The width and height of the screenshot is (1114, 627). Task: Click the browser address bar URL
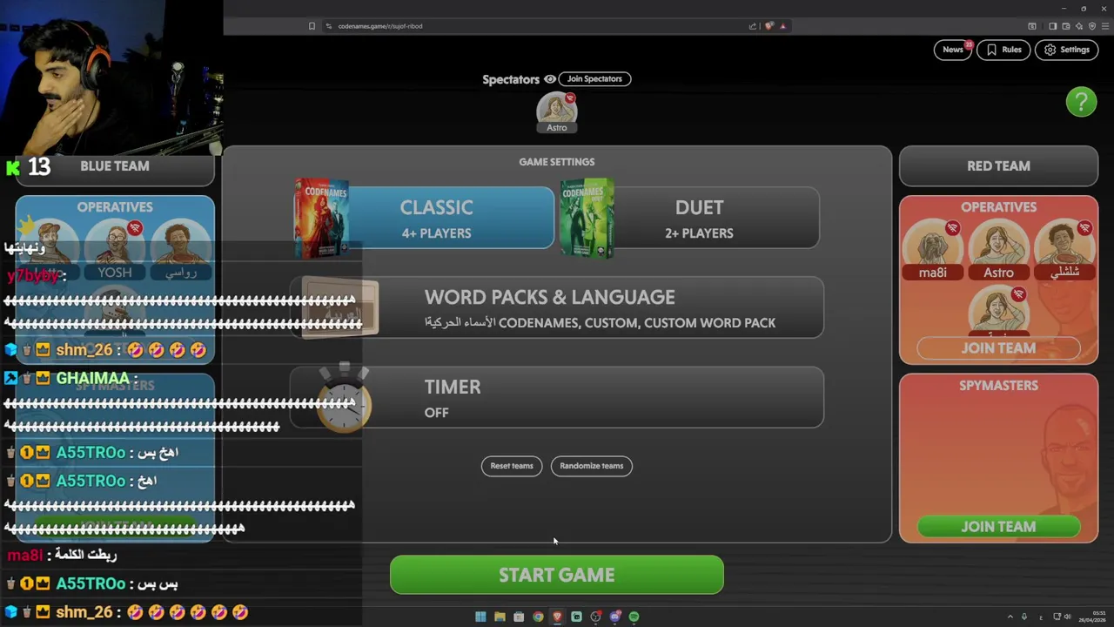pyautogui.click(x=380, y=26)
